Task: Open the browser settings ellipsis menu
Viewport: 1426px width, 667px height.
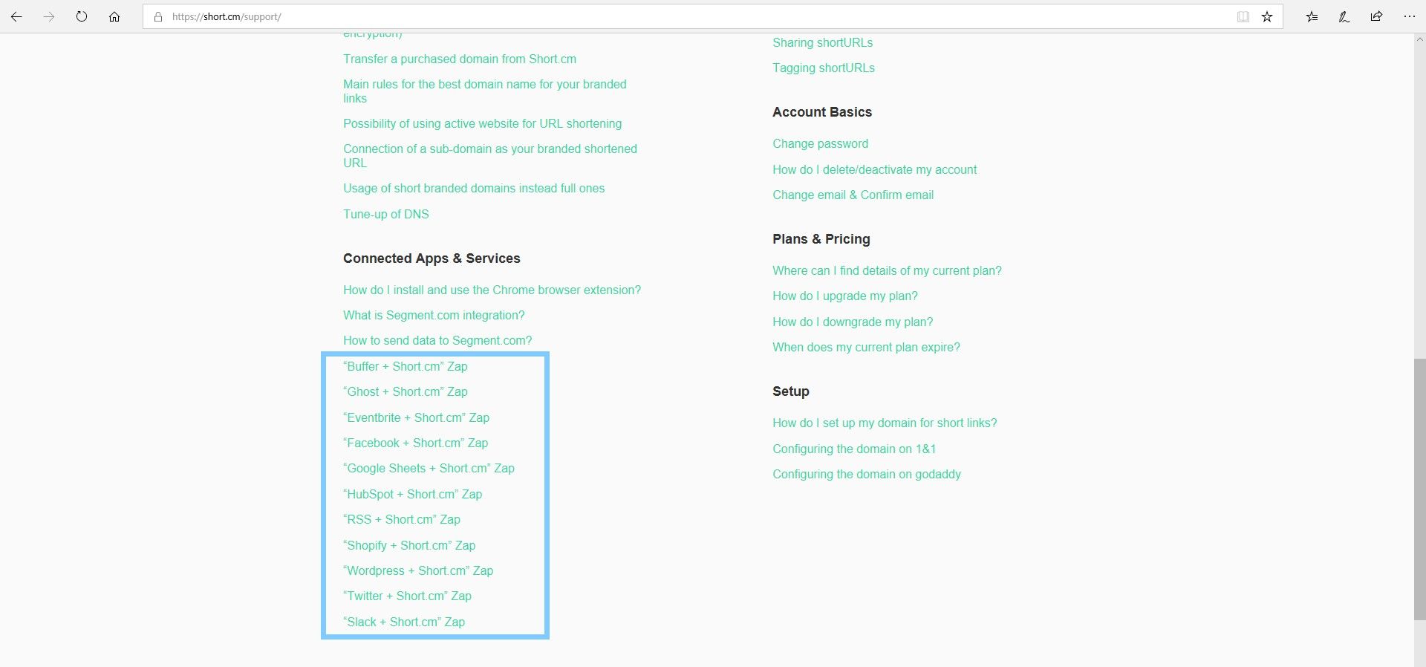Action: 1410,16
